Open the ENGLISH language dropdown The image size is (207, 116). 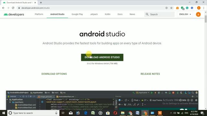coord(185,14)
